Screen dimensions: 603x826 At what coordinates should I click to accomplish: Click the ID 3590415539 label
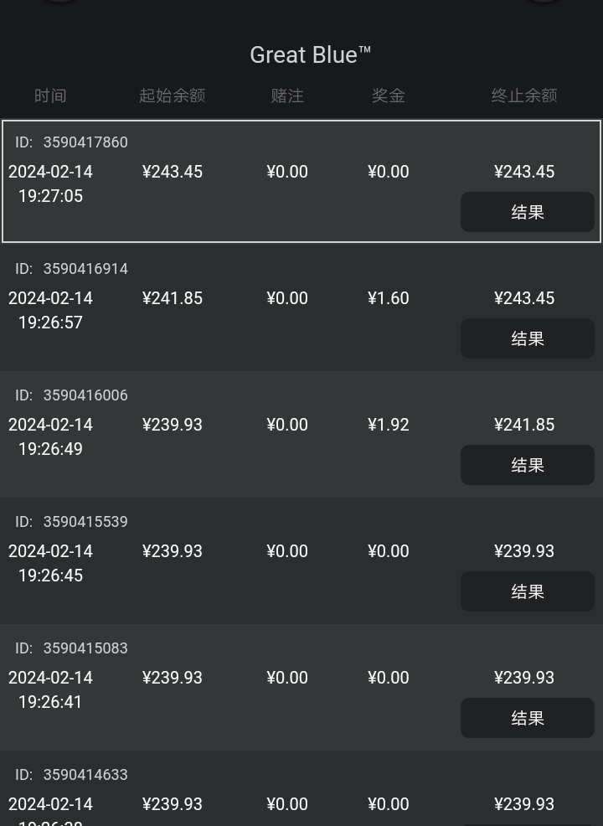[72, 522]
